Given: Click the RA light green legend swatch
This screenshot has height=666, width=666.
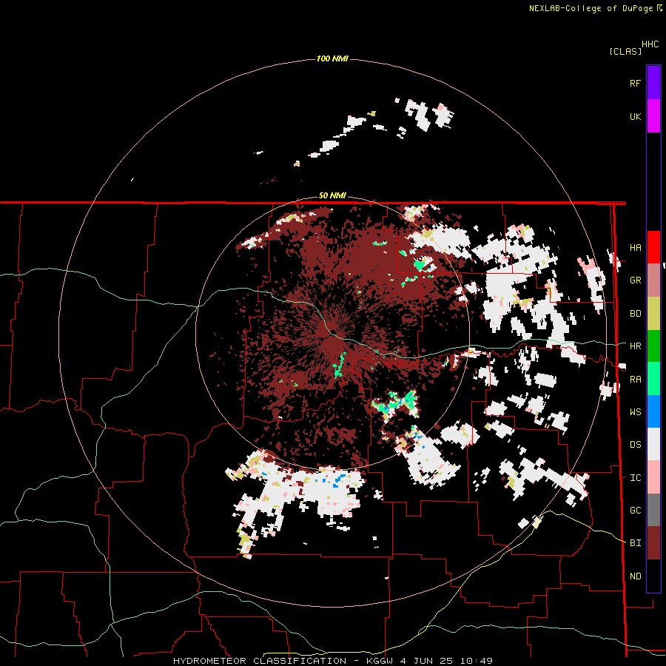Looking at the screenshot, I should 653,379.
